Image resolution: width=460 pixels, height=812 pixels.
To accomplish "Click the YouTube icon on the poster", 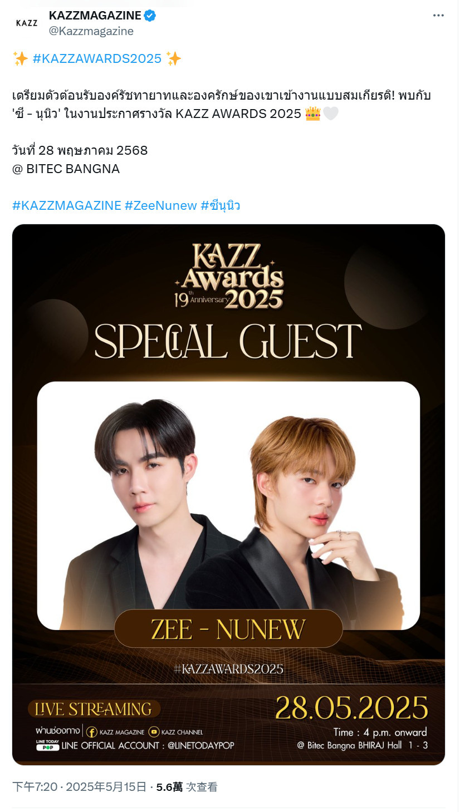I will 154,732.
